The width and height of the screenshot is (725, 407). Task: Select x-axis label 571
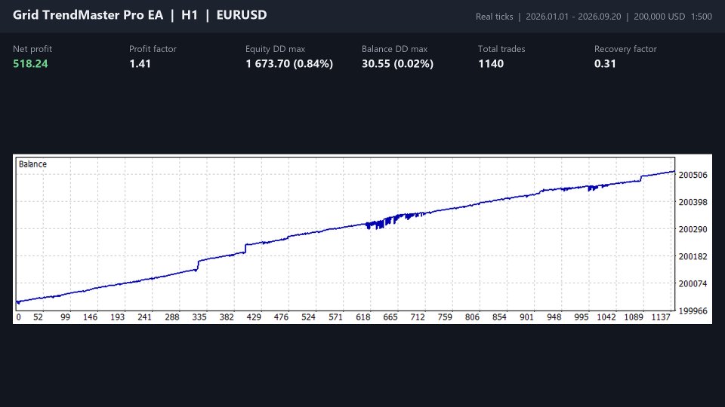(x=335, y=317)
